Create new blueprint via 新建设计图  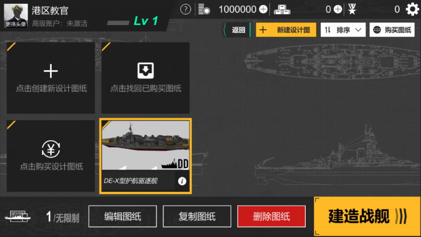tap(286, 30)
